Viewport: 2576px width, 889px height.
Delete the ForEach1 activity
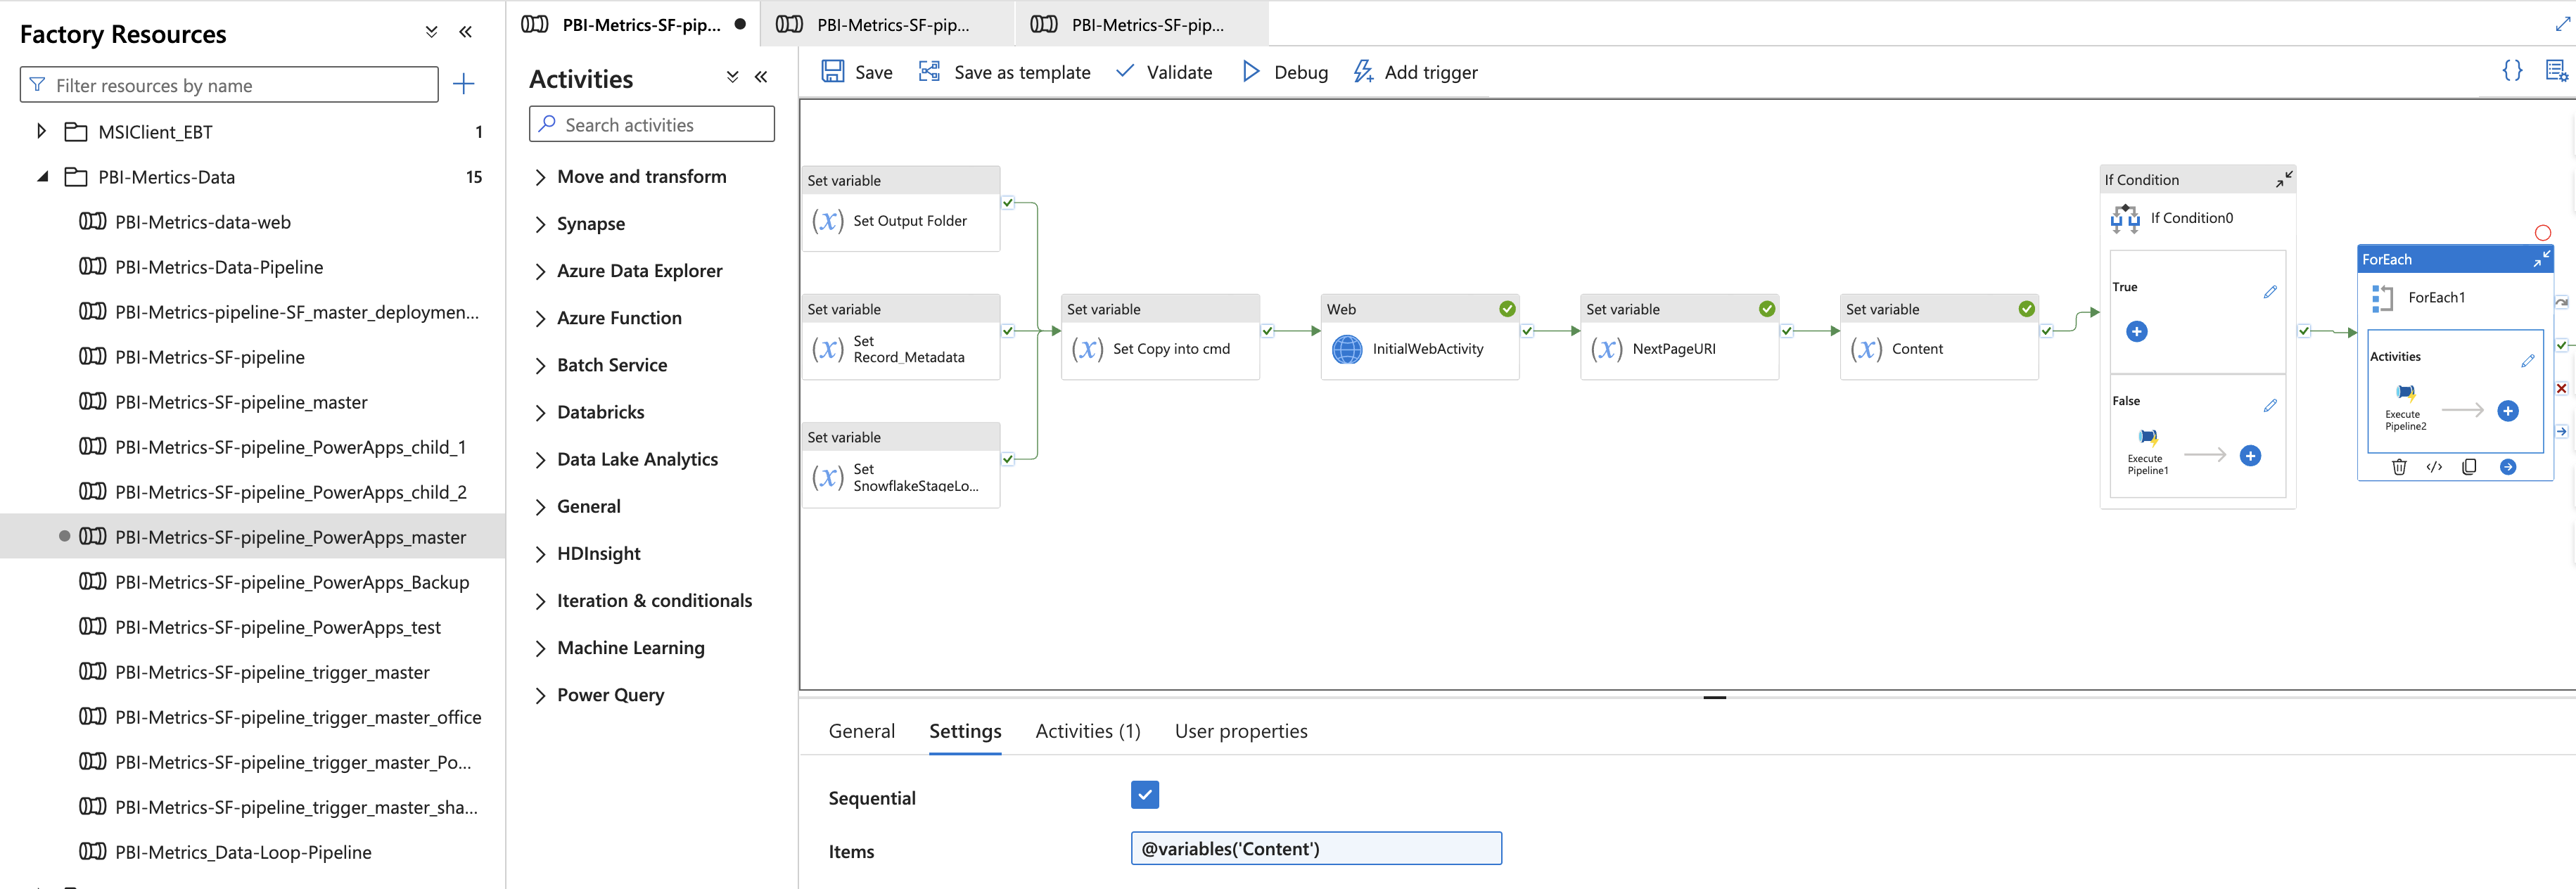(2399, 467)
